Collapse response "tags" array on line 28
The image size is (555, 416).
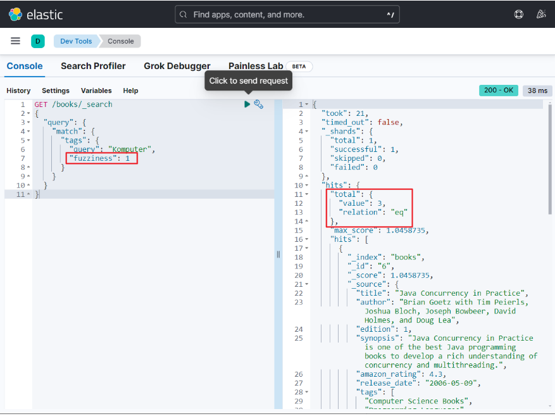307,393
